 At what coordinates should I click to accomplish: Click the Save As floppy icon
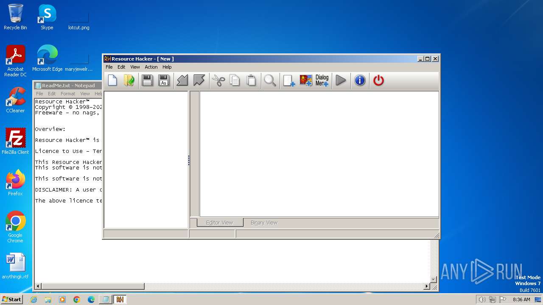(x=164, y=80)
